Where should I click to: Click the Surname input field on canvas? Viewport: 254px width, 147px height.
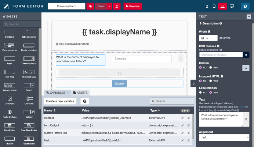pos(142,59)
